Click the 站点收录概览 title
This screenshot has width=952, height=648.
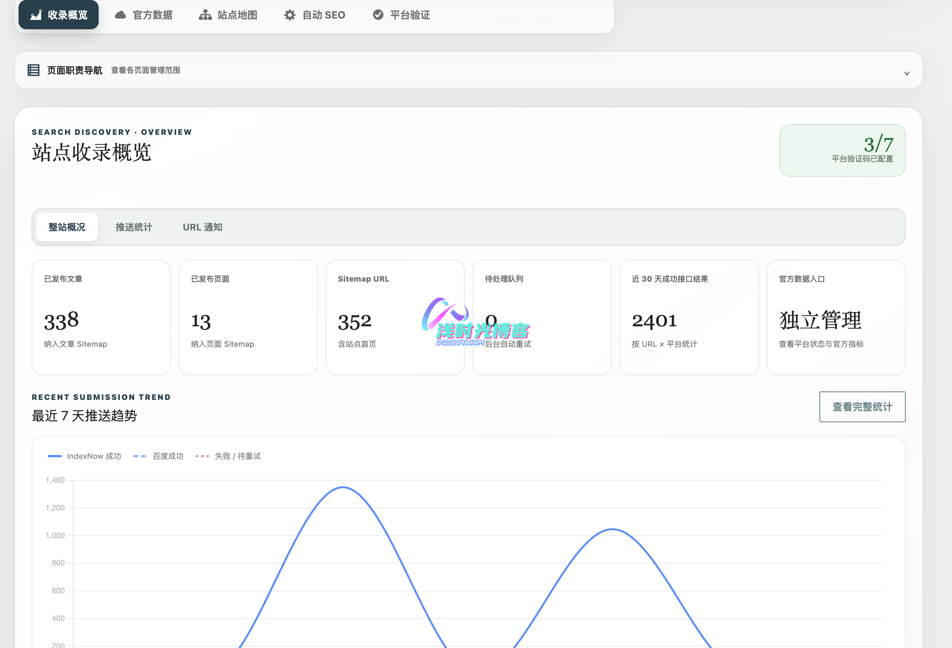pos(92,153)
